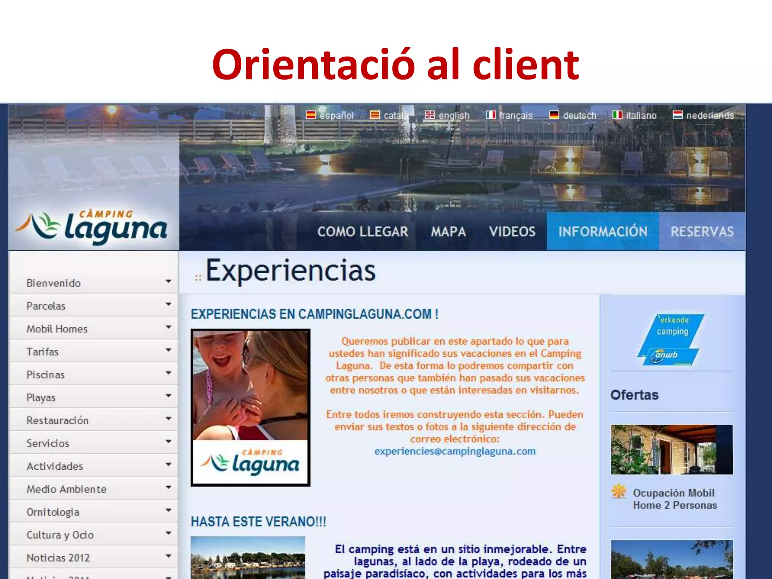The image size is (772, 579).
Task: Expand the Playas menu arrow
Action: (x=168, y=395)
